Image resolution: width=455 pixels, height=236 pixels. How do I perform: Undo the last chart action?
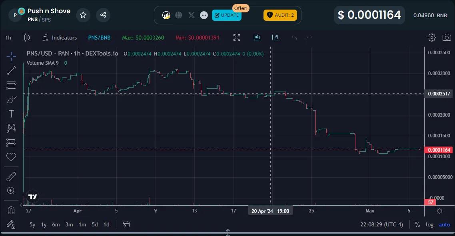click(x=294, y=38)
